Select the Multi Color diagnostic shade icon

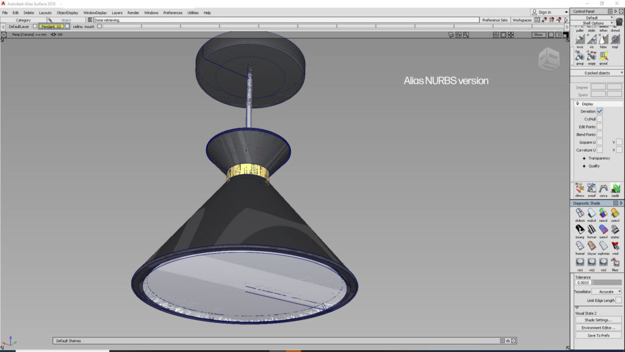pos(591,213)
